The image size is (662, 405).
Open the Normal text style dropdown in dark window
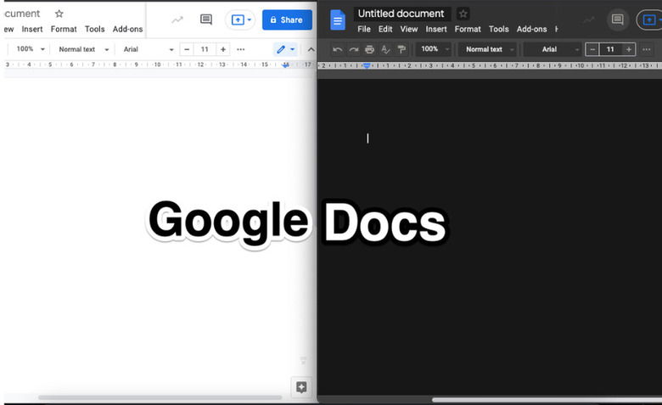(x=486, y=49)
